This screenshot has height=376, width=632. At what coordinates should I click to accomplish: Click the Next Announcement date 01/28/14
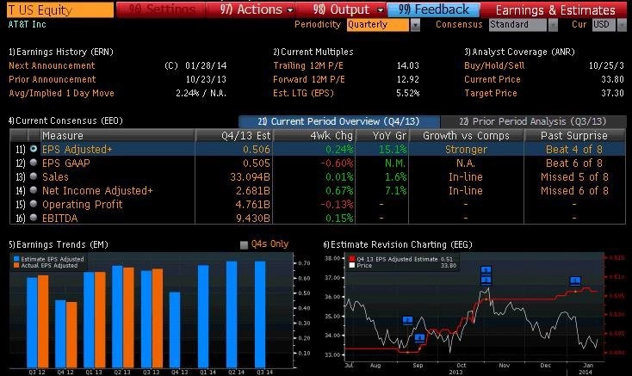point(206,65)
